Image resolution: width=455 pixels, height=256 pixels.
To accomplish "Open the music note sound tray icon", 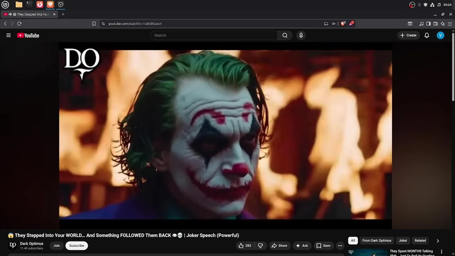I will click(x=439, y=5).
